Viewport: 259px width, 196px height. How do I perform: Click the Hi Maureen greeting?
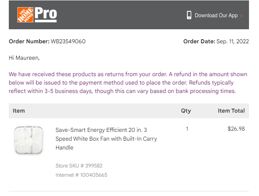point(24,58)
